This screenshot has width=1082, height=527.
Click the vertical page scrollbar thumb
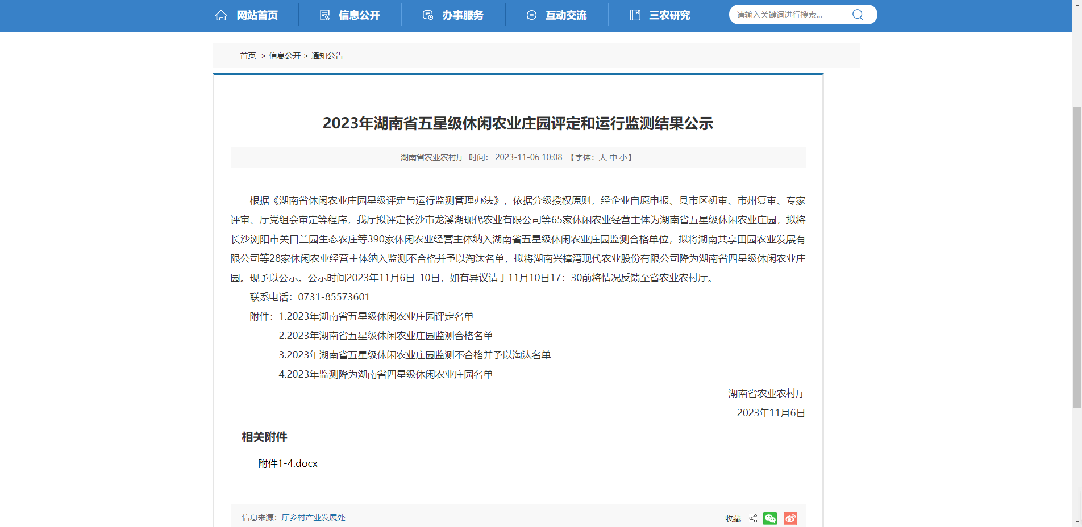[1077, 257]
